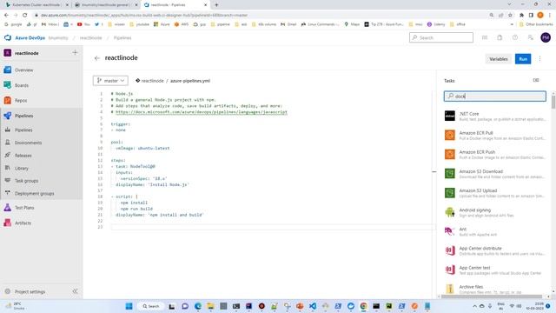Open the master branch dropdown
556x313 pixels.
coord(110,81)
